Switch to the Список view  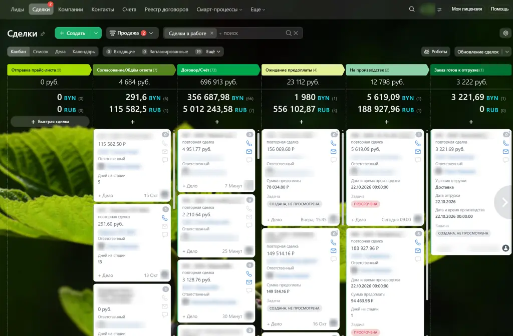tap(41, 52)
